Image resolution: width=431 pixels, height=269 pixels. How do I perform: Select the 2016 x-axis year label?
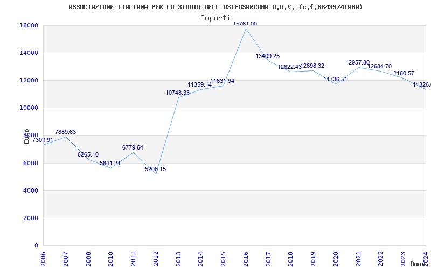coord(246,259)
